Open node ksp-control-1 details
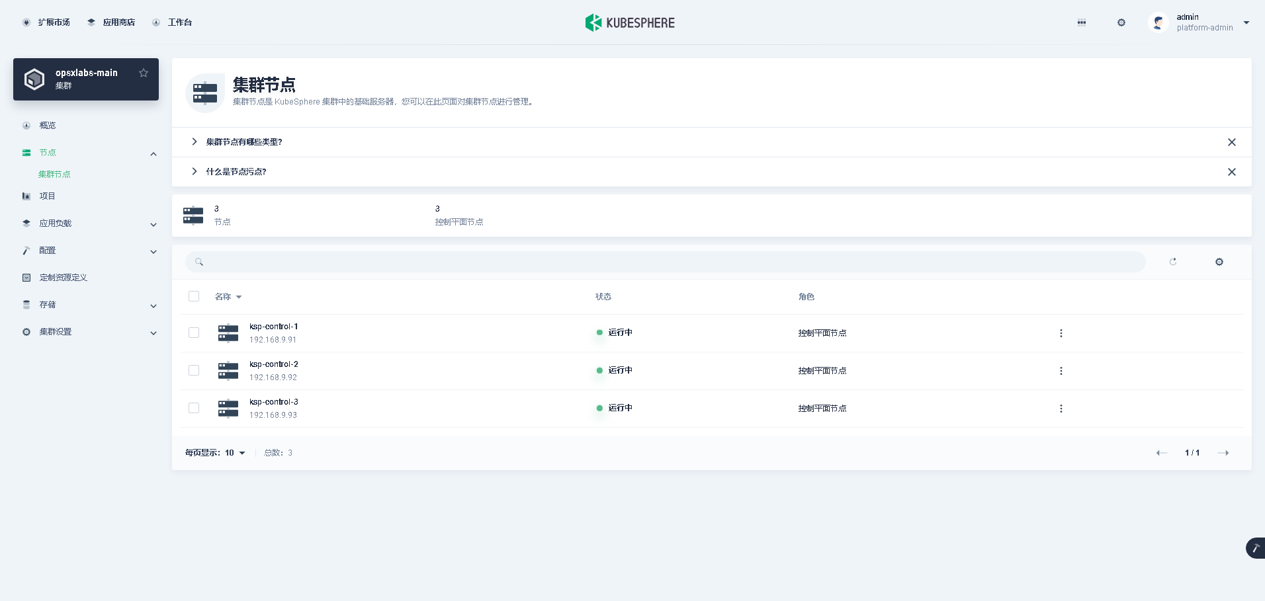 (x=274, y=327)
